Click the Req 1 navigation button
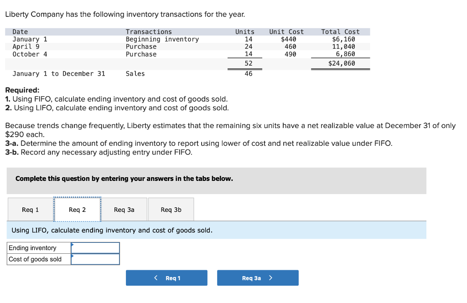 coord(166,277)
